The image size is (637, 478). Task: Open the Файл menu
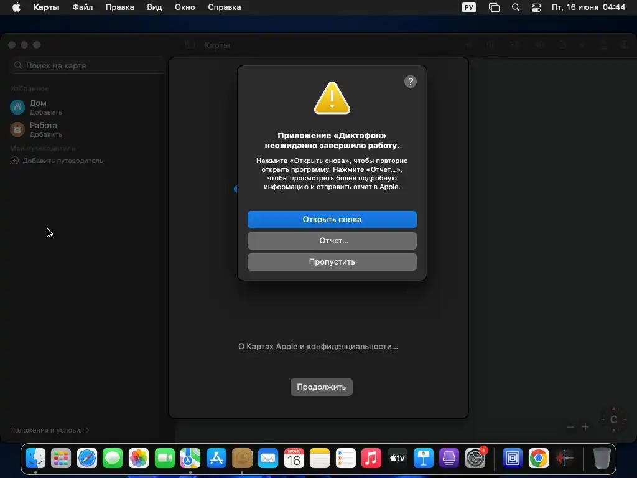(x=83, y=7)
